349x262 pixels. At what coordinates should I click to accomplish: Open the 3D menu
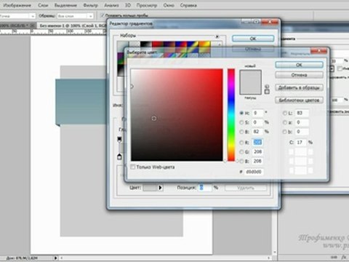click(128, 5)
